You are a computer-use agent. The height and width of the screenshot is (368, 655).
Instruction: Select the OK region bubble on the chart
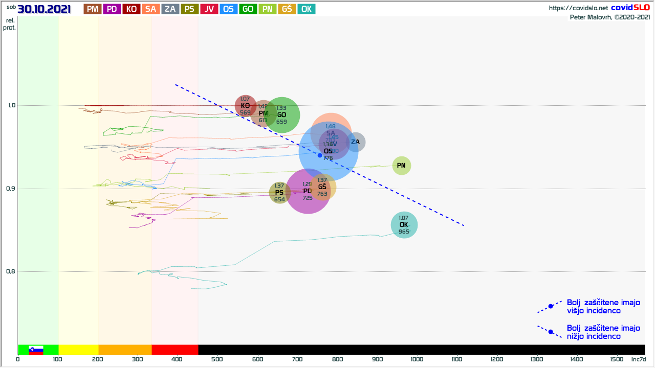pyautogui.click(x=404, y=225)
